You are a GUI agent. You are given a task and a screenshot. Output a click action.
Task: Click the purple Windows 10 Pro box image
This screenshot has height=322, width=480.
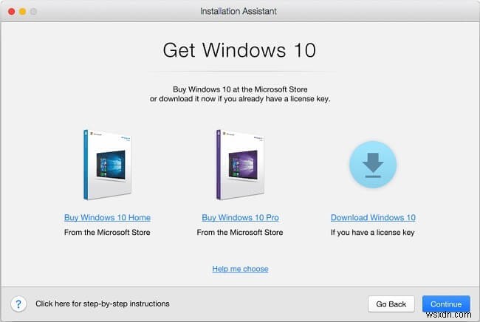(x=240, y=165)
